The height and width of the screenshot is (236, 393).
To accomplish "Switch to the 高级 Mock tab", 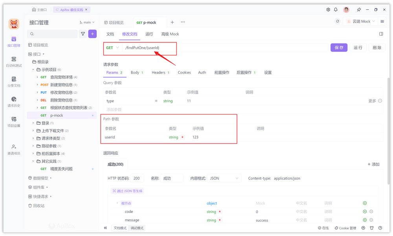I will (x=170, y=34).
